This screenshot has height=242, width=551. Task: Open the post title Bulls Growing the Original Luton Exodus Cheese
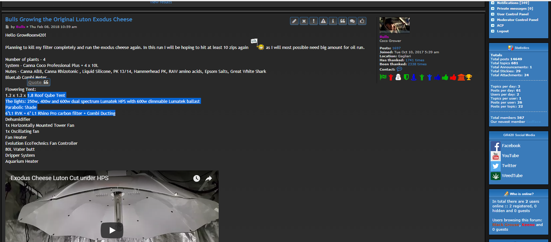click(68, 19)
